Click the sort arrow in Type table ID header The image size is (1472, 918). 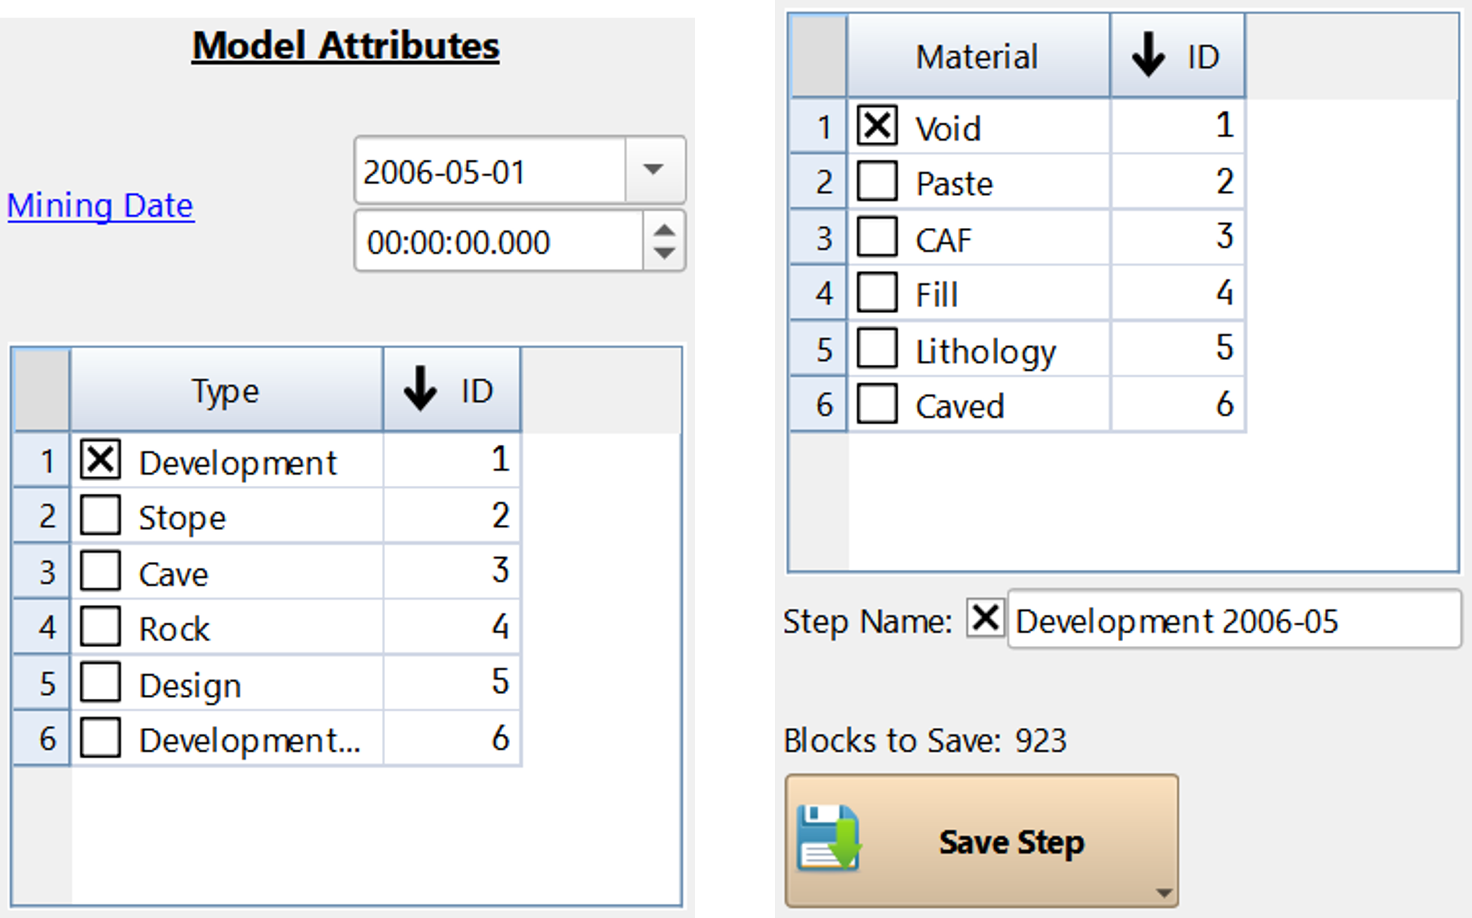click(x=420, y=389)
